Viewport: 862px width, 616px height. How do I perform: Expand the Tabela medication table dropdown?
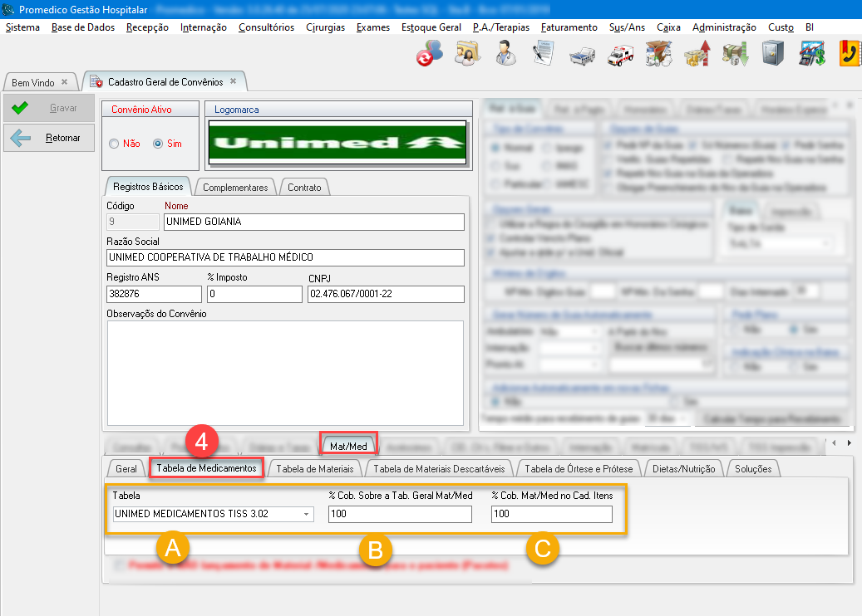(x=307, y=515)
